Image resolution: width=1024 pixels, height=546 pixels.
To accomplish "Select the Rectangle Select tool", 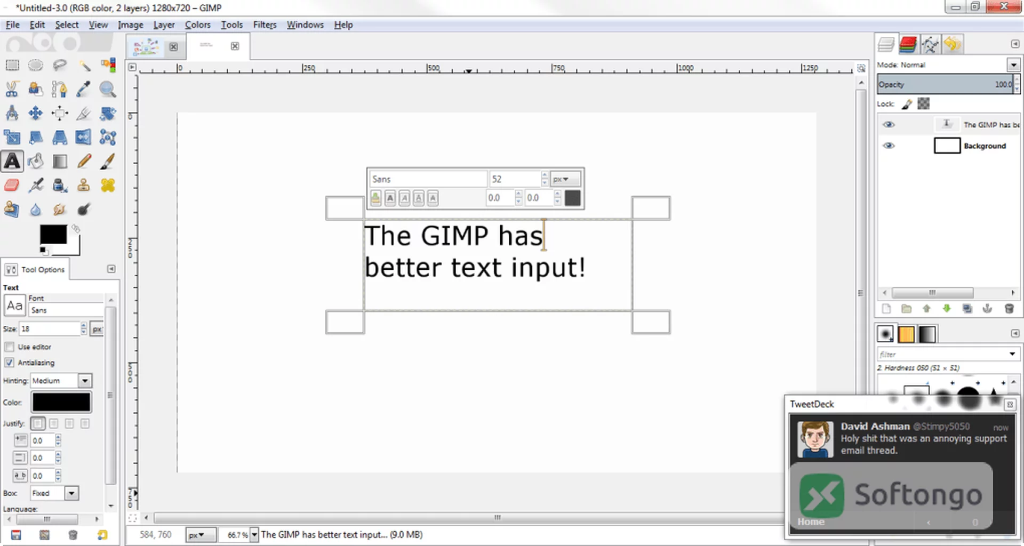I will click(12, 66).
